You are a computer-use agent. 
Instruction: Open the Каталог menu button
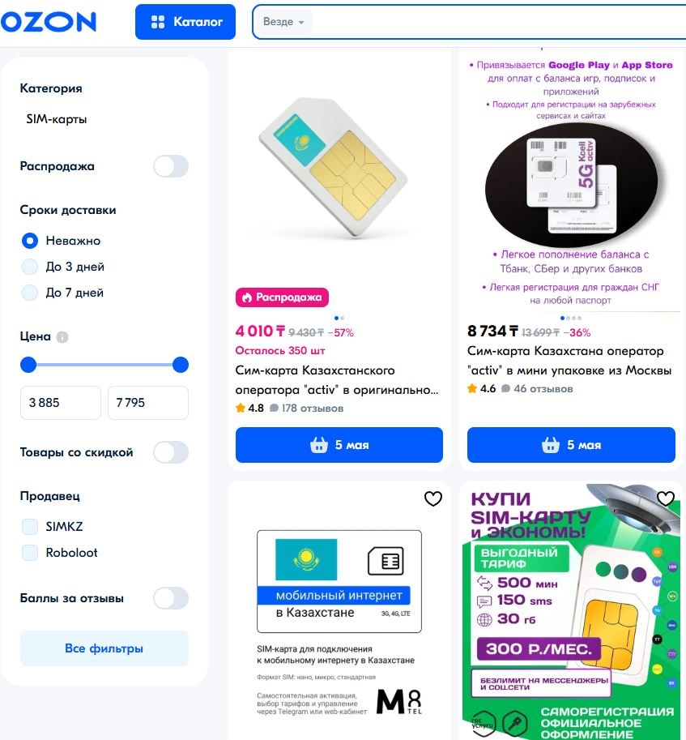(x=185, y=22)
